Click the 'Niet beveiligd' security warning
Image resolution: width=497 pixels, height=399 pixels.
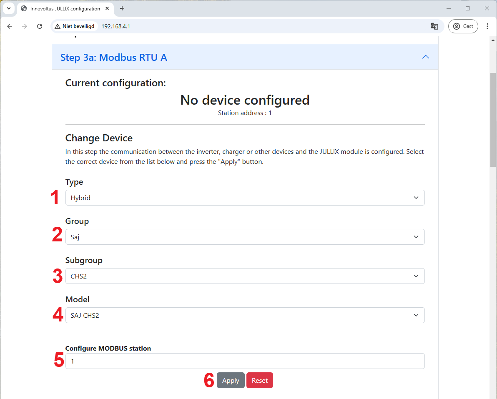75,26
